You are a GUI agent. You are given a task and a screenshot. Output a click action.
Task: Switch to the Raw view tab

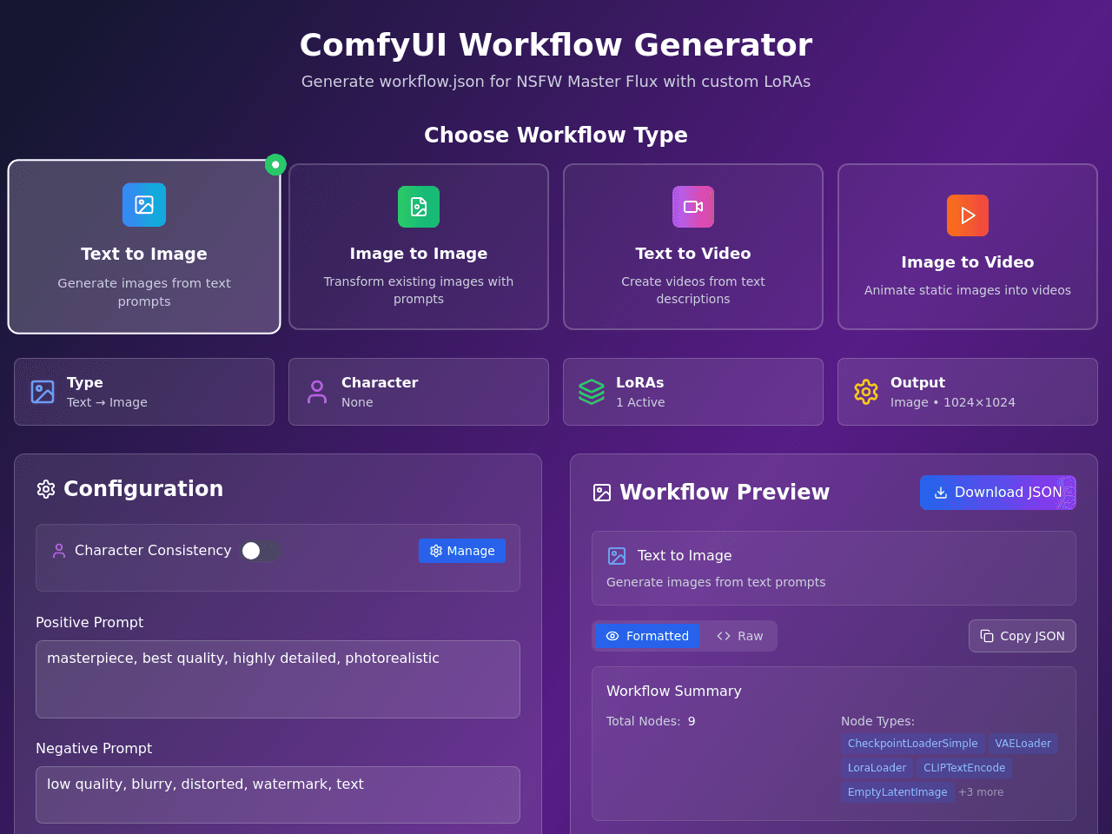pos(739,636)
